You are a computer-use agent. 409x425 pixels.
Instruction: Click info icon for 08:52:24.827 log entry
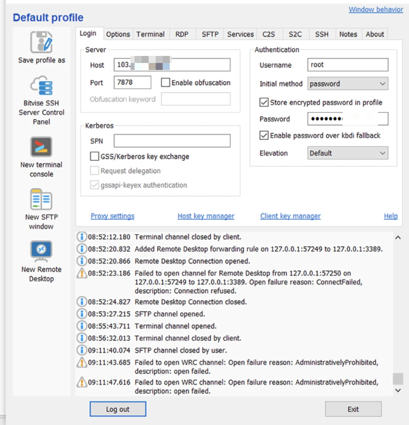tap(82, 302)
